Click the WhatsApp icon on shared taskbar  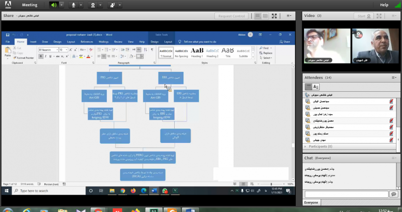click(x=164, y=191)
